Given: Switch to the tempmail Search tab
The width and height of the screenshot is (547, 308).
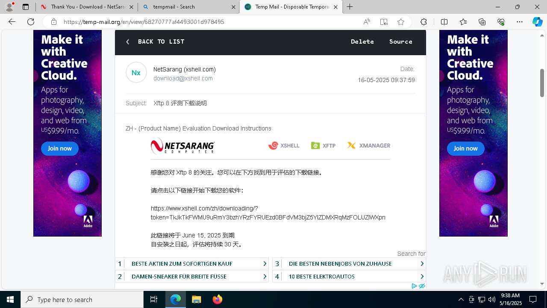Looking at the screenshot, I should 188,7.
